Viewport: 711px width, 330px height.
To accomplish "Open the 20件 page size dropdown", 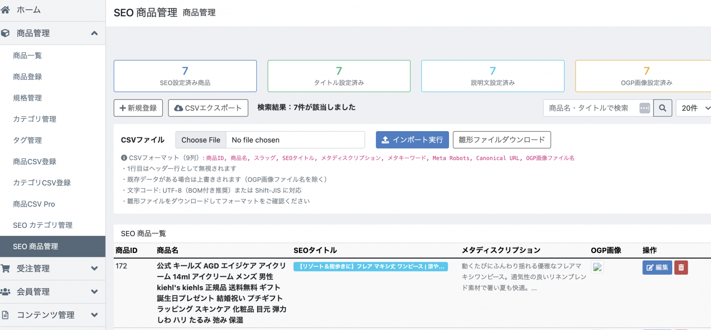I will click(694, 108).
